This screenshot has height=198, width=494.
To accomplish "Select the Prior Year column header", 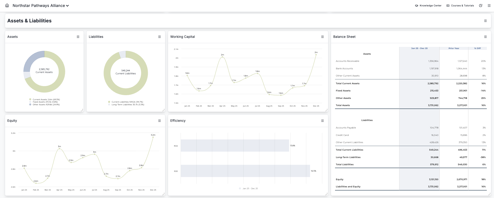I will (454, 49).
